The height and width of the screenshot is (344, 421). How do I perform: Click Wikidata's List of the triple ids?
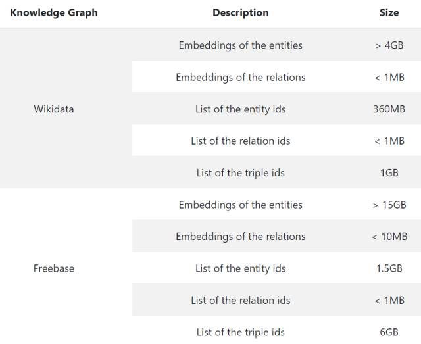tap(241, 173)
